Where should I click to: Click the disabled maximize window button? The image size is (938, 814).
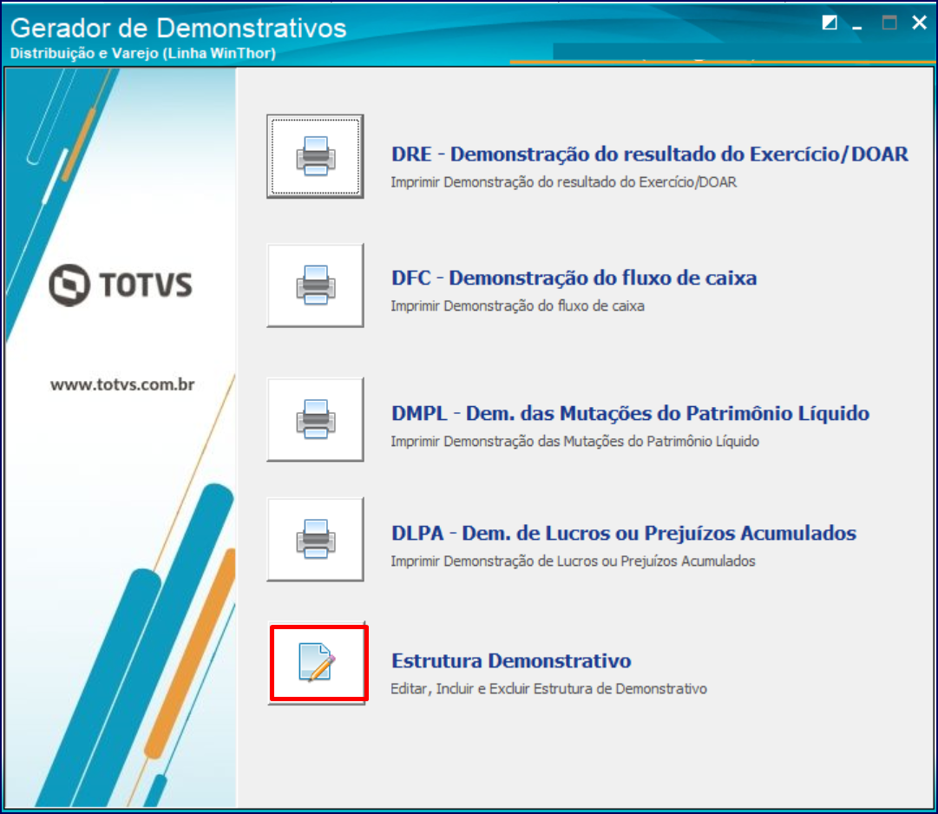889,23
